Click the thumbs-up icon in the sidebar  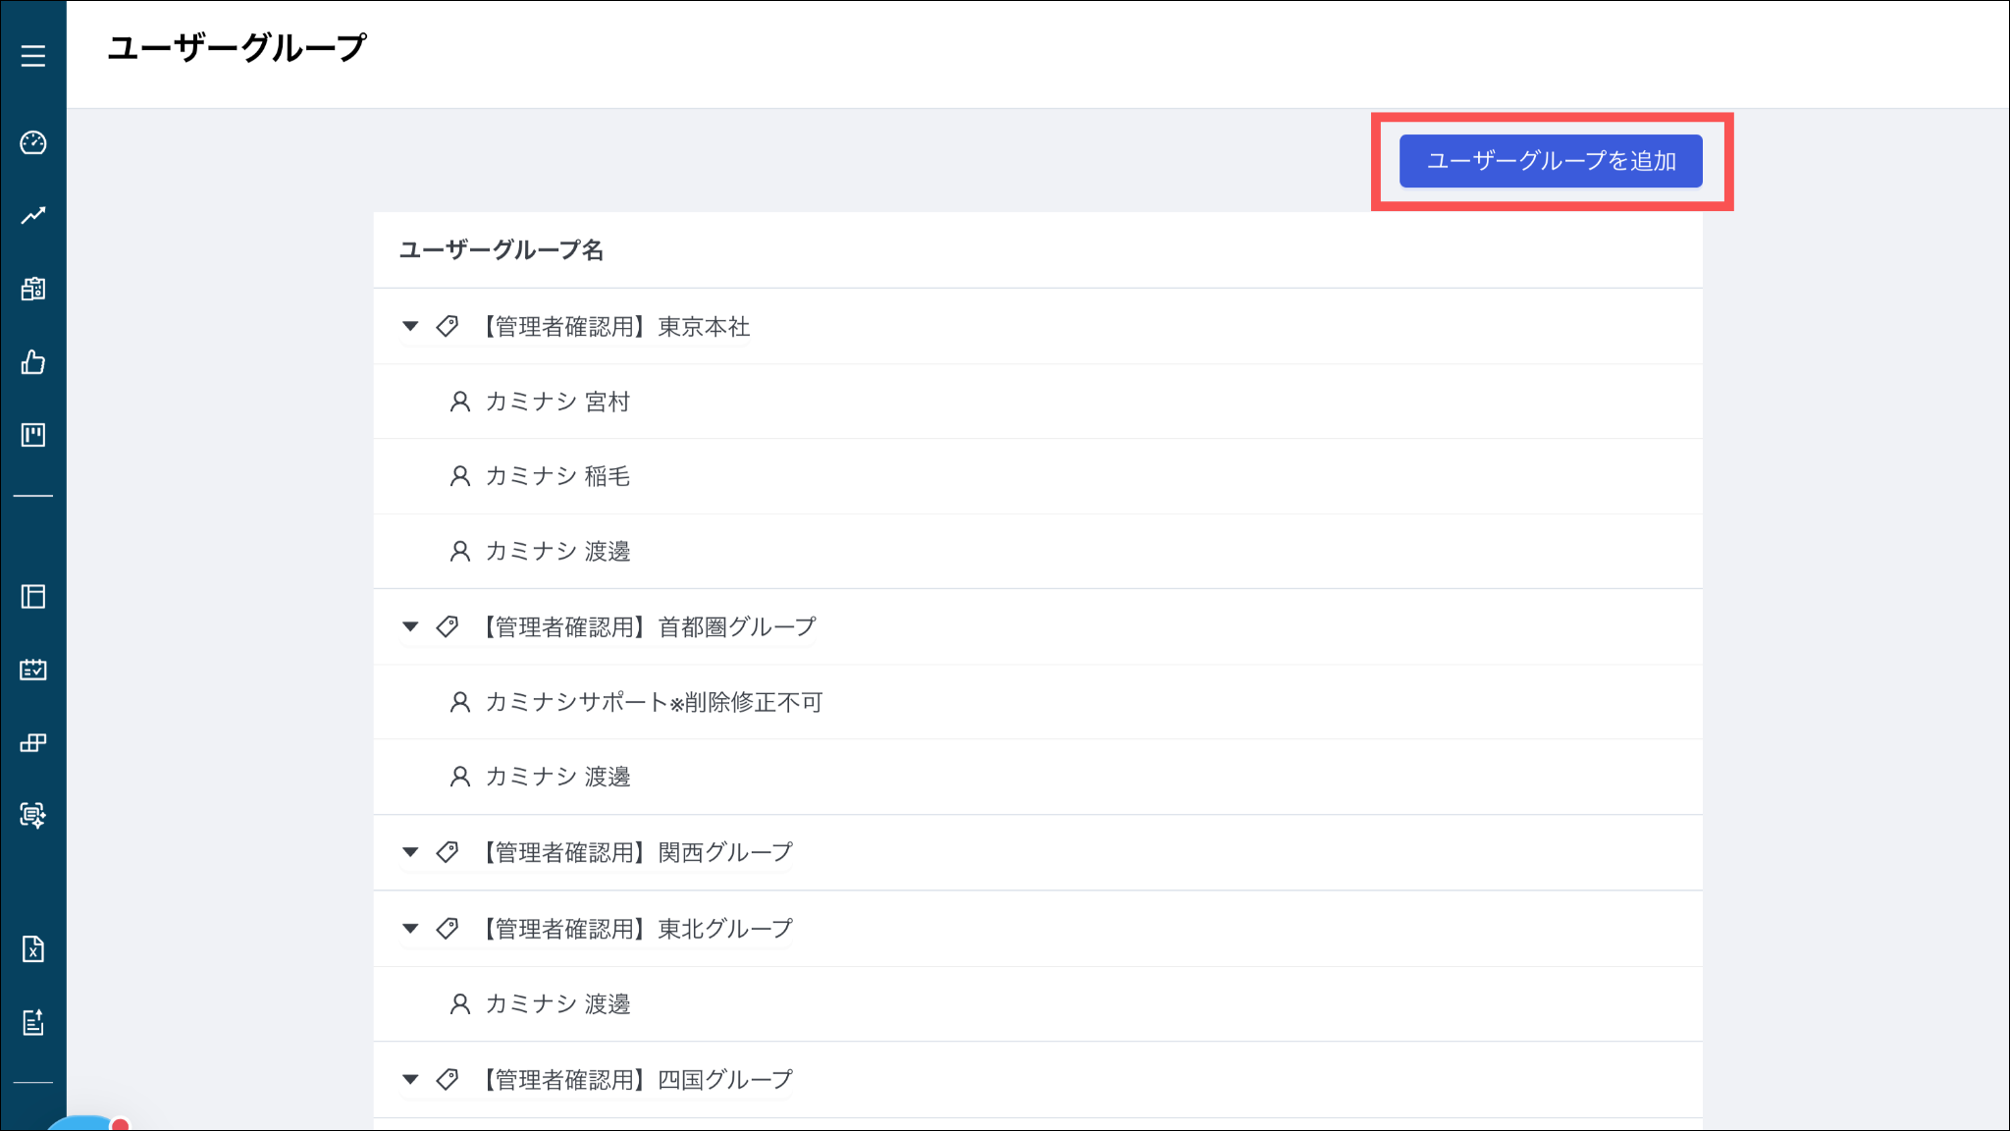[33, 362]
